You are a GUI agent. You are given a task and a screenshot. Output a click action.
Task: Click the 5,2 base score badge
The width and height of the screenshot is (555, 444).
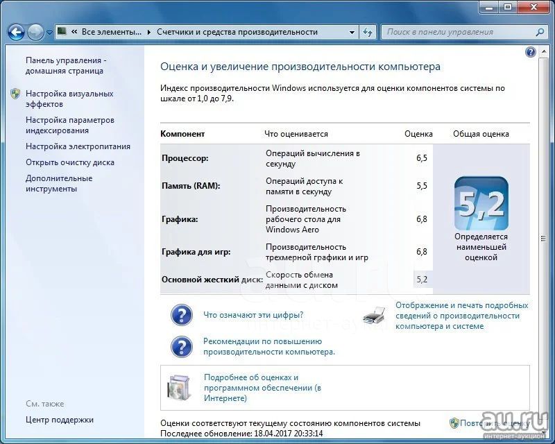click(481, 203)
